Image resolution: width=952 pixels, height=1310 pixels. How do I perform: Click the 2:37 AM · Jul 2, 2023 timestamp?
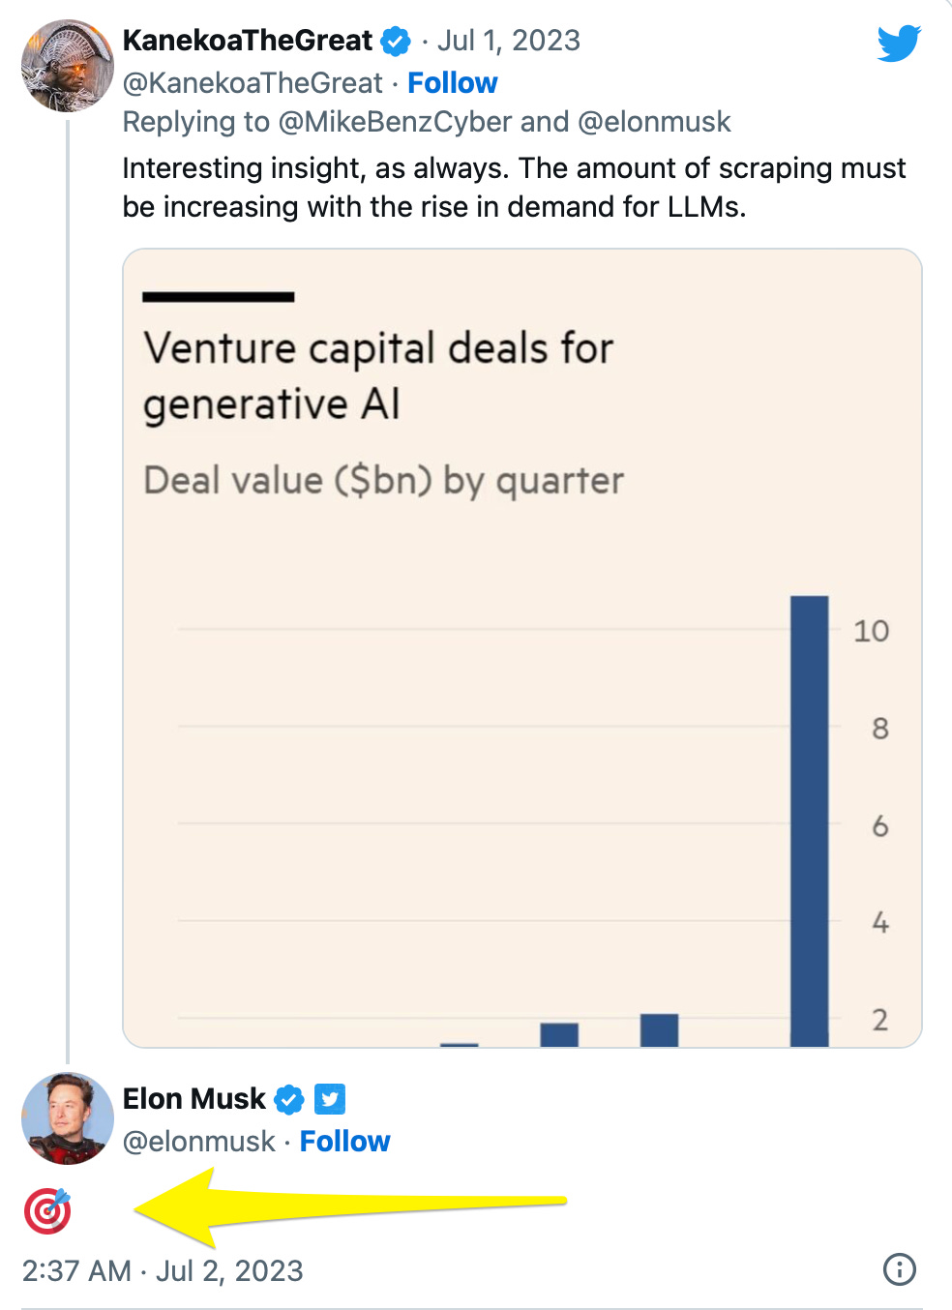tap(163, 1270)
